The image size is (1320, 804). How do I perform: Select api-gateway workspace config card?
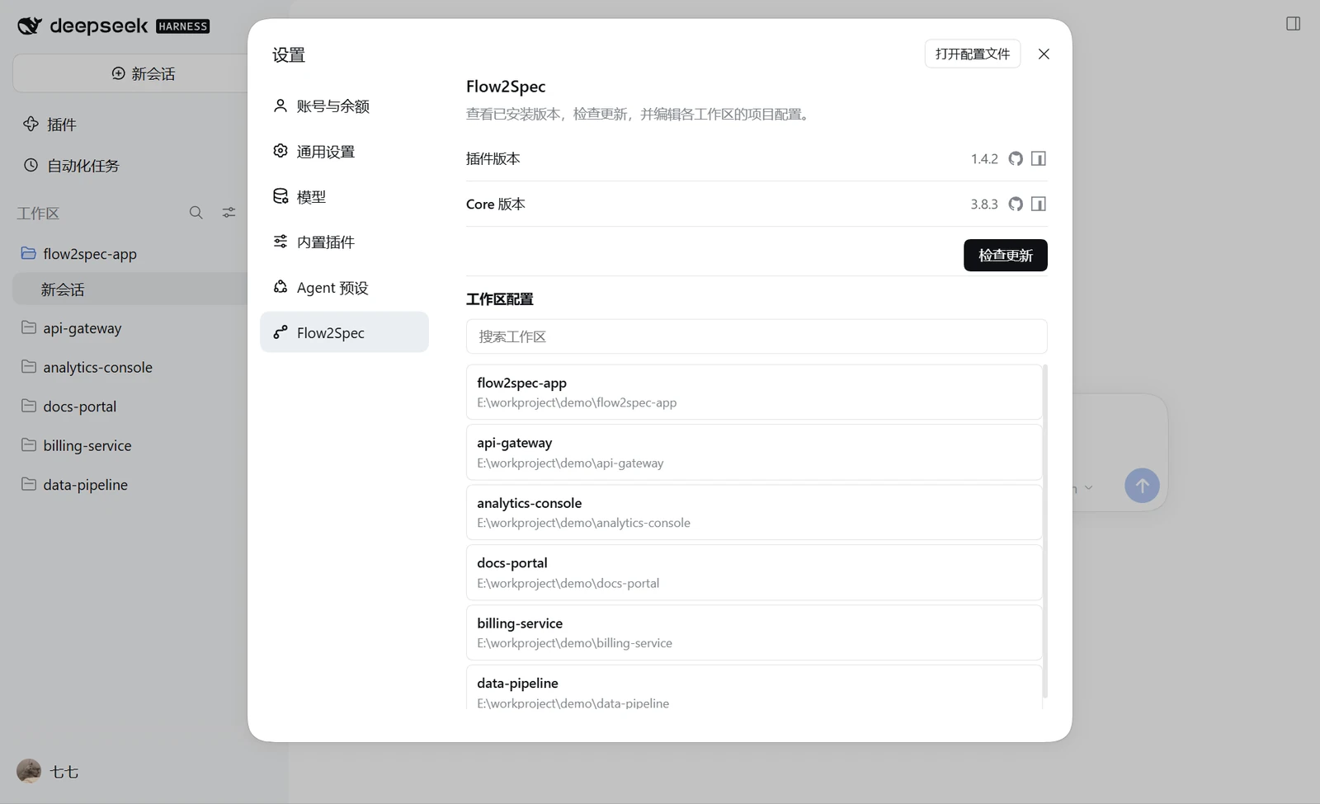point(753,452)
